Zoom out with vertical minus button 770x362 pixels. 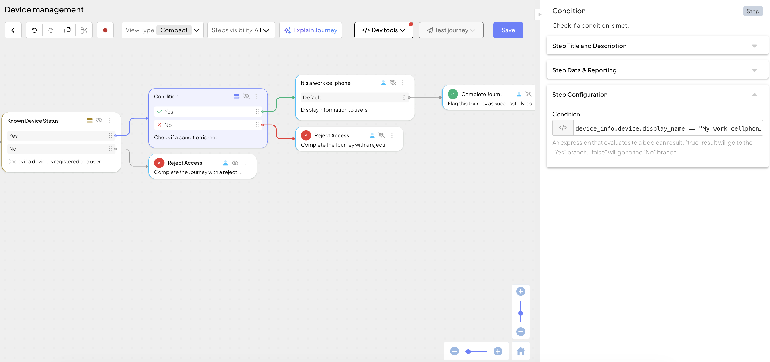click(x=521, y=332)
